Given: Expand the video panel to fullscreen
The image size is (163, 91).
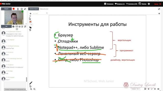Looking at the screenshot, I should 25,9.
